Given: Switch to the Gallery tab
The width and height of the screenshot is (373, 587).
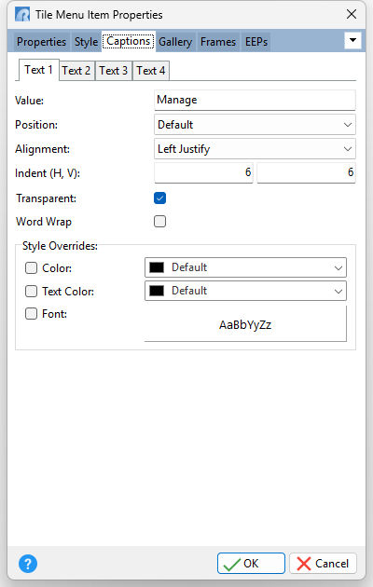Looking at the screenshot, I should (x=175, y=42).
